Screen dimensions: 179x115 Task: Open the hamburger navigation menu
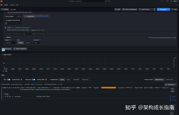[1, 5]
